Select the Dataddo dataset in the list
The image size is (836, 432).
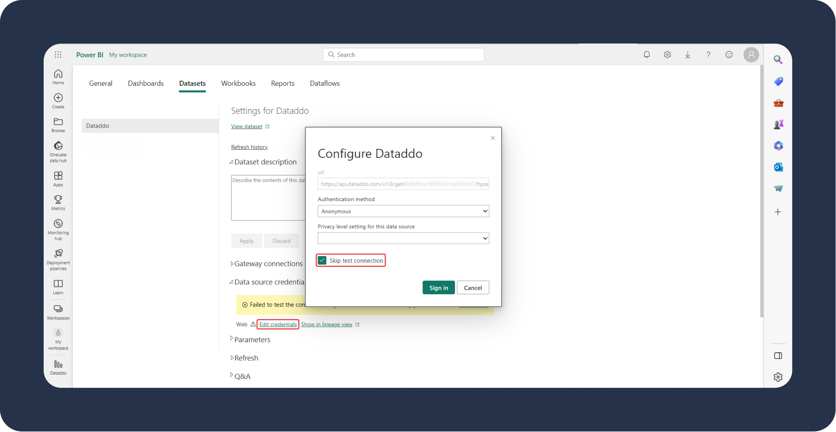pos(150,126)
